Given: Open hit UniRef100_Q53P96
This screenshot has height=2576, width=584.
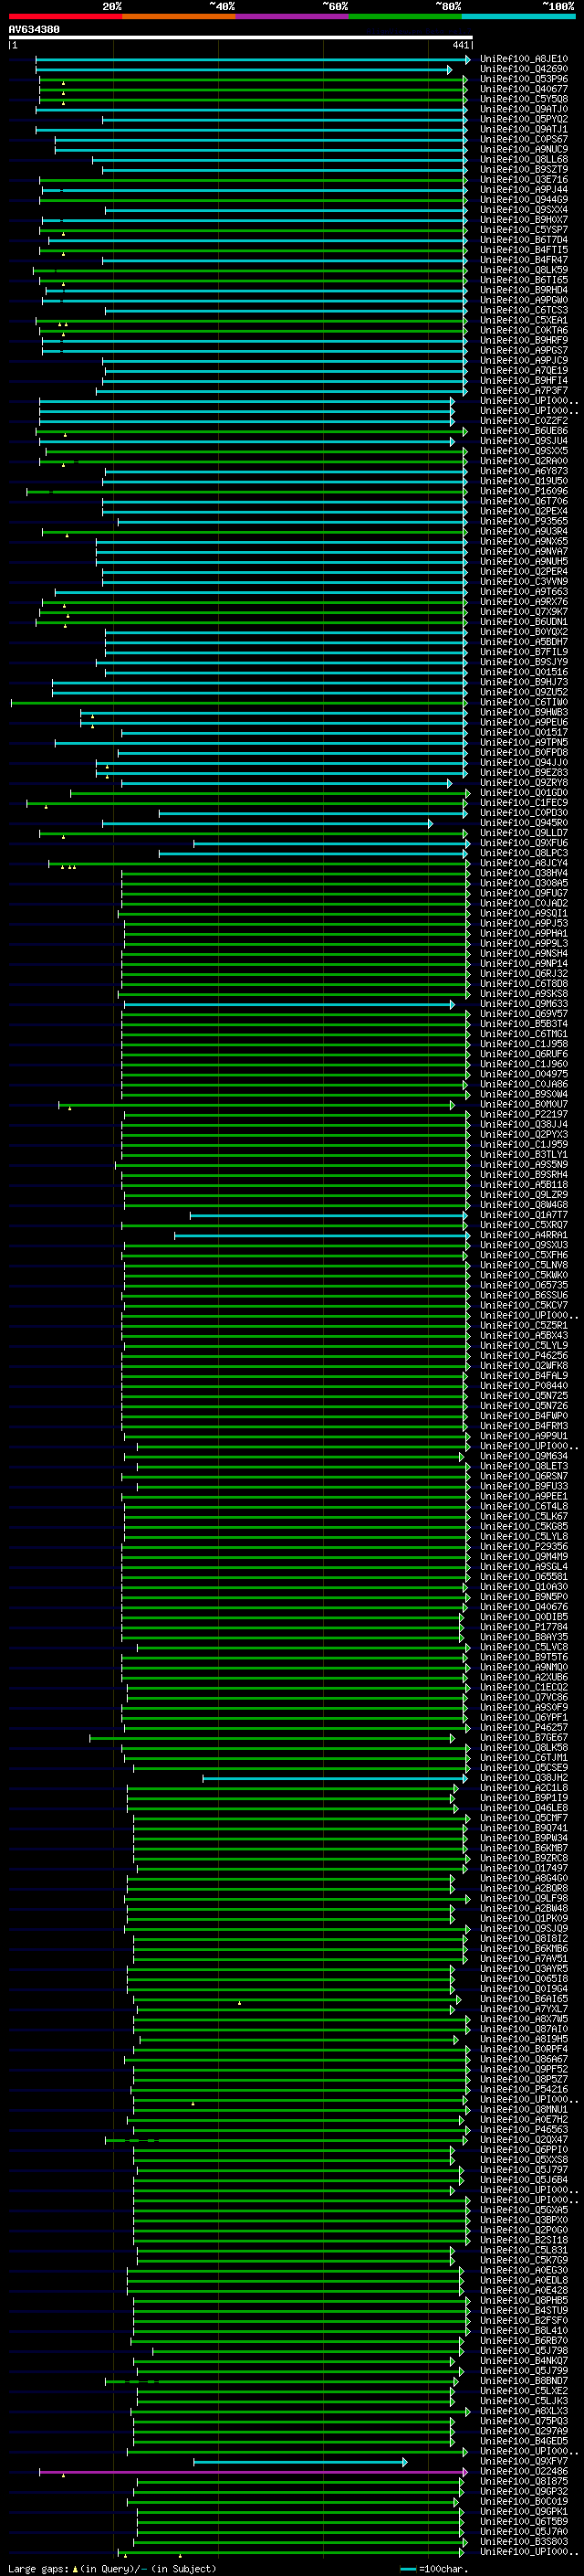Looking at the screenshot, I should click(524, 79).
